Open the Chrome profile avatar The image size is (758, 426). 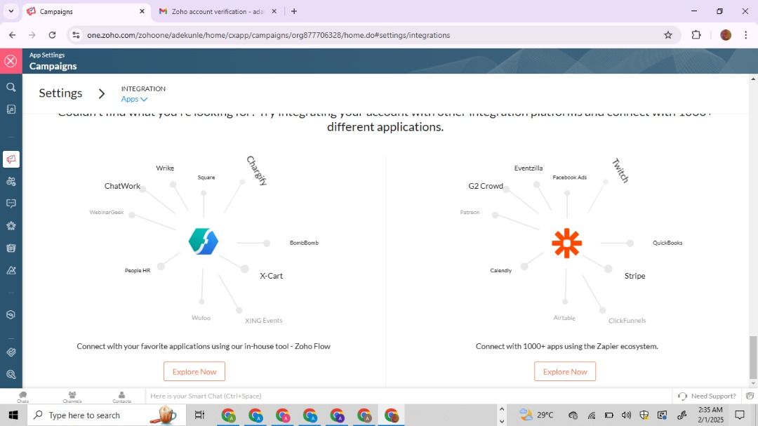725,35
